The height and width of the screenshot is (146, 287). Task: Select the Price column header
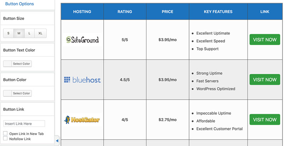[168, 12]
